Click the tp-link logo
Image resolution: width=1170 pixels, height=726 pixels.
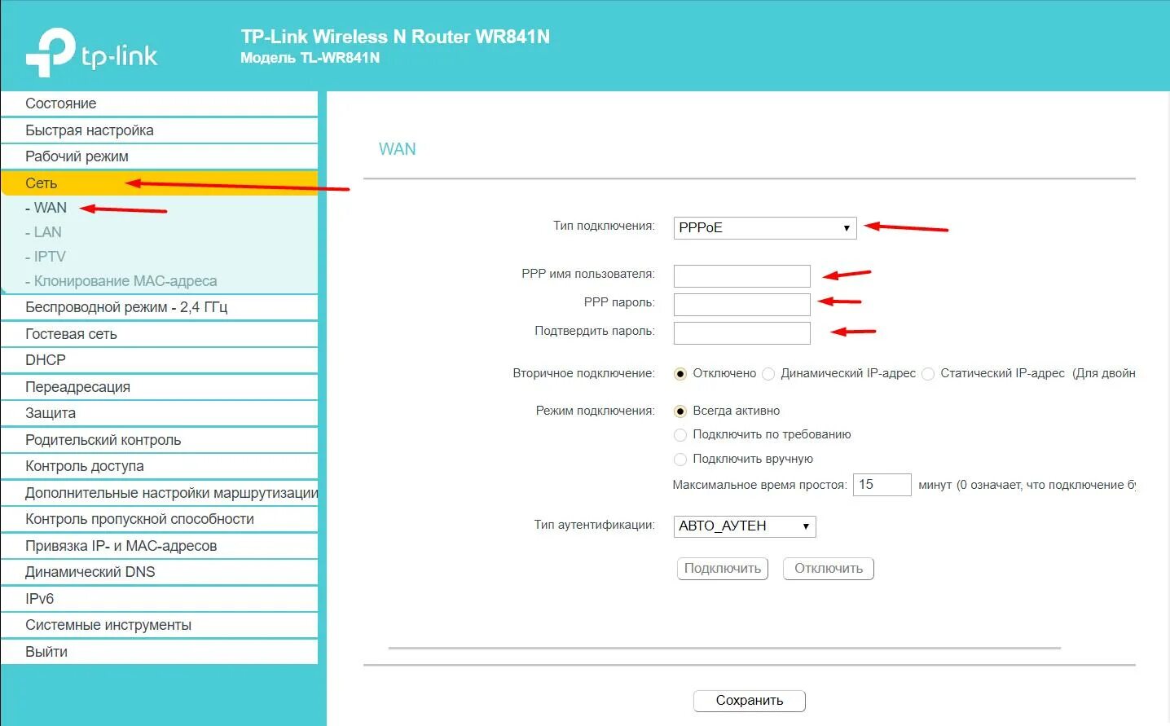[91, 53]
